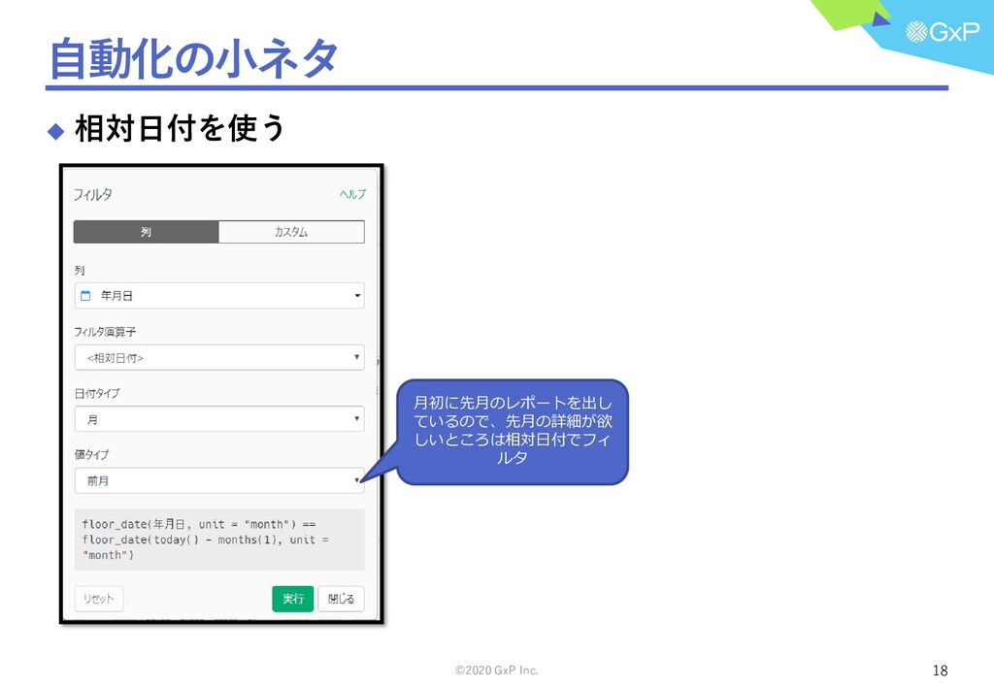994x688 pixels.
Task: Click the slide page number 18
Action: click(x=940, y=671)
